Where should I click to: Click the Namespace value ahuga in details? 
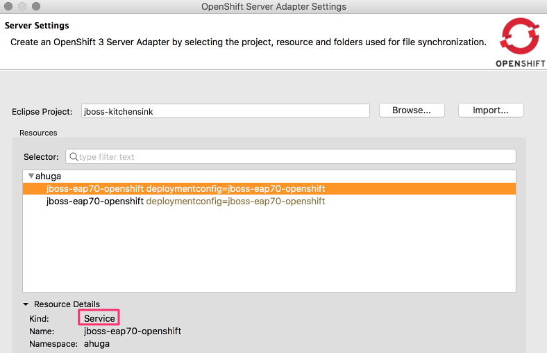tap(96, 343)
